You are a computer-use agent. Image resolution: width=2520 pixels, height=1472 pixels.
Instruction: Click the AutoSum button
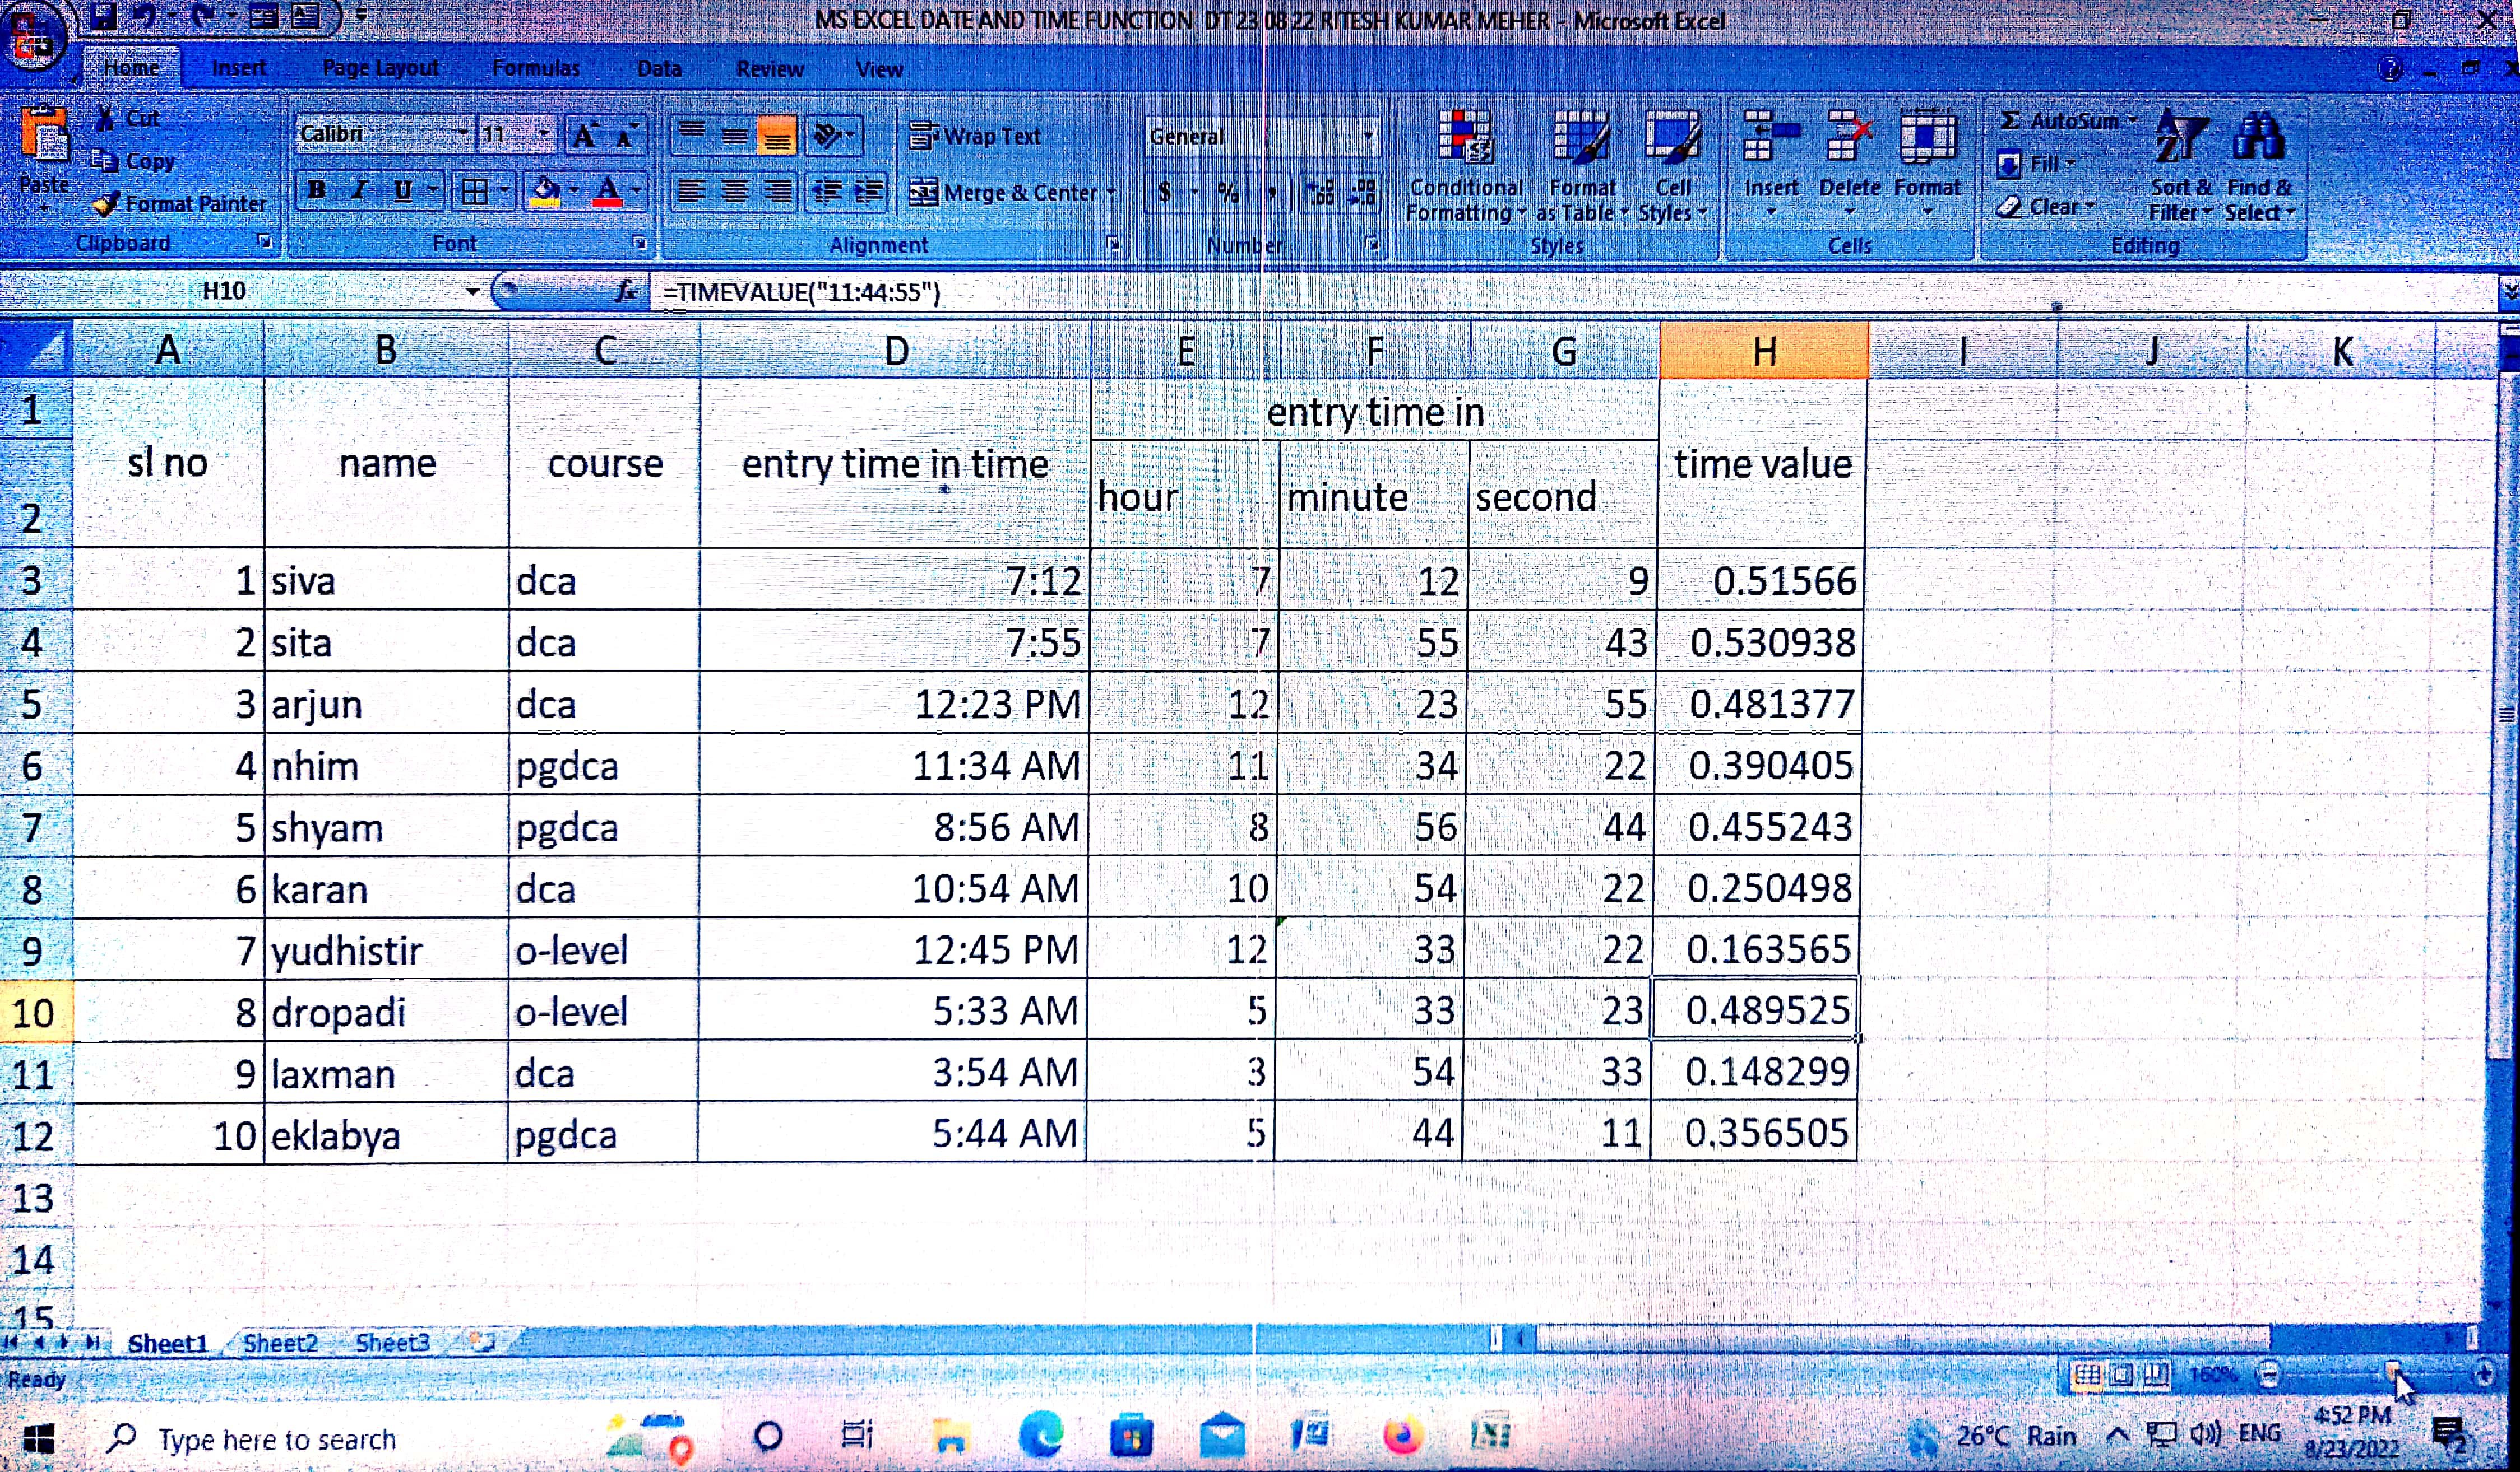click(x=2062, y=121)
